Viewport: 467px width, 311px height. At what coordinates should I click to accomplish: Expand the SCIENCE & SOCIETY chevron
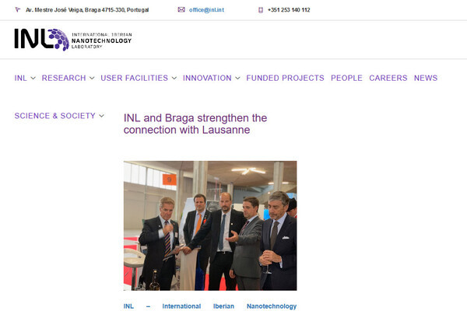101,116
